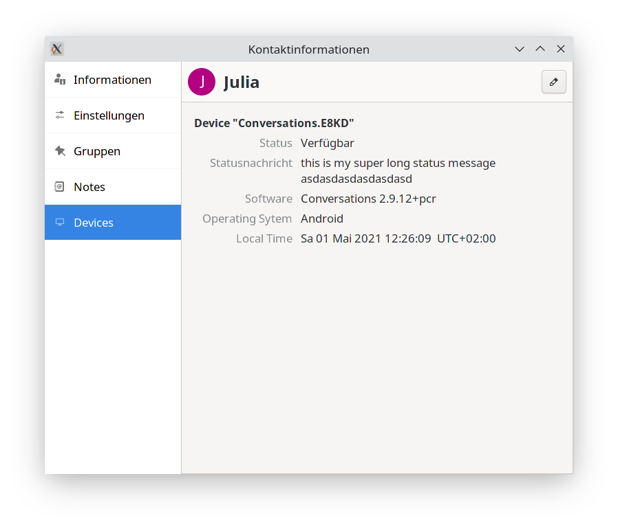Screen dimensions: 618x527
Task: Click the operating system value Android
Action: [x=322, y=218]
